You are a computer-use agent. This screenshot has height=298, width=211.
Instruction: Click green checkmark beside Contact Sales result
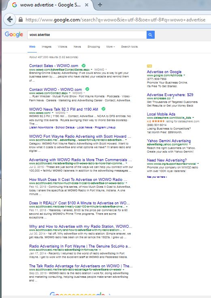83,65
